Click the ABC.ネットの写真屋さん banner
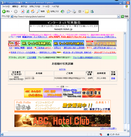Viewport: 131px width, 137px height. point(36,43)
